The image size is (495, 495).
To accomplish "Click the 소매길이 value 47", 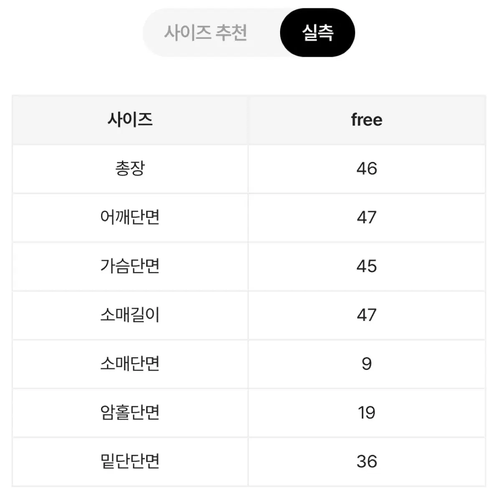I will coord(366,315).
